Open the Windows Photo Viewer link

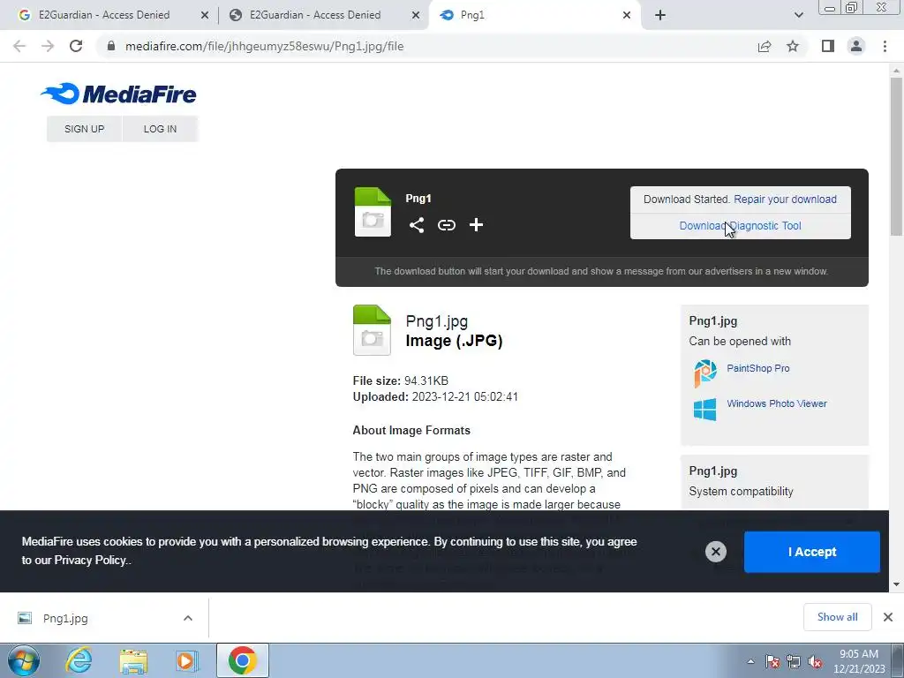[x=777, y=403]
